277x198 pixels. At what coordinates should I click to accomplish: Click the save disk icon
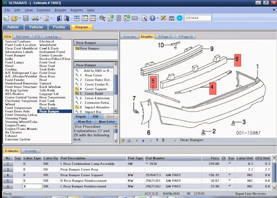click(26, 18)
